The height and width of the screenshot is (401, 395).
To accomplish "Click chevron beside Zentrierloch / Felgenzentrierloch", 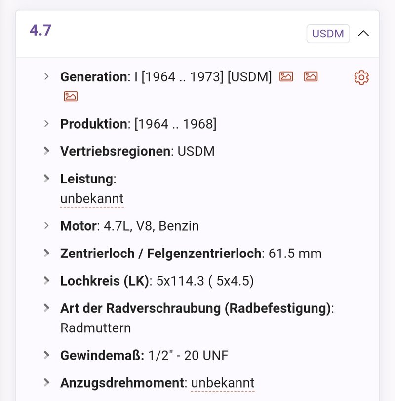I will pyautogui.click(x=46, y=253).
